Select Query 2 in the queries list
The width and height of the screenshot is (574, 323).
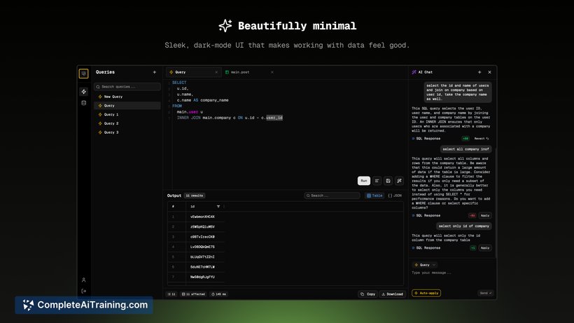click(111, 123)
